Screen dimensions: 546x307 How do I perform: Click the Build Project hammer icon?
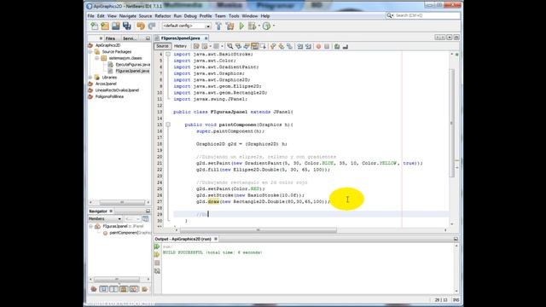coord(218,26)
